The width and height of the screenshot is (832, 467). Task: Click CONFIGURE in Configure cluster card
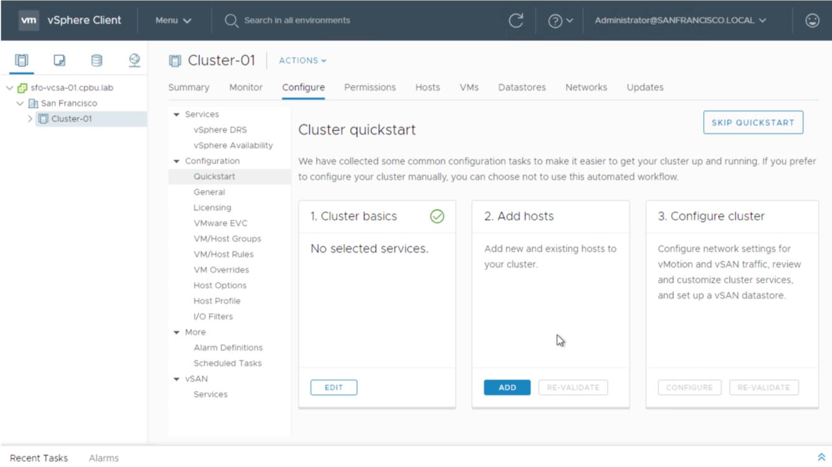coord(689,387)
